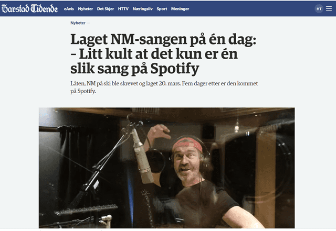Open the HTTV section
Screen dimensions: 336x231
123,9
